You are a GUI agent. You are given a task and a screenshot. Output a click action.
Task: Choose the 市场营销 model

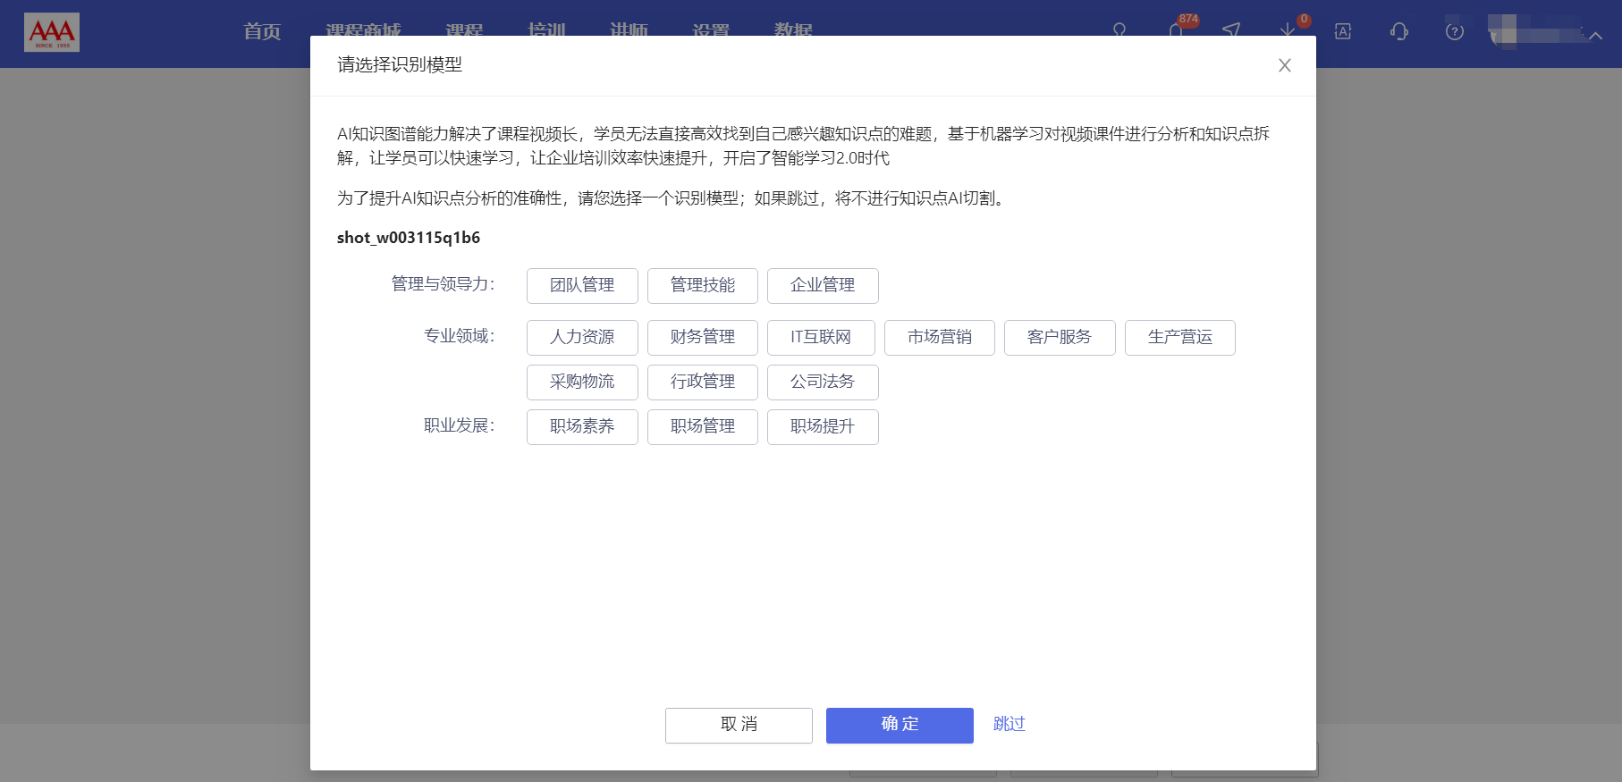click(940, 338)
